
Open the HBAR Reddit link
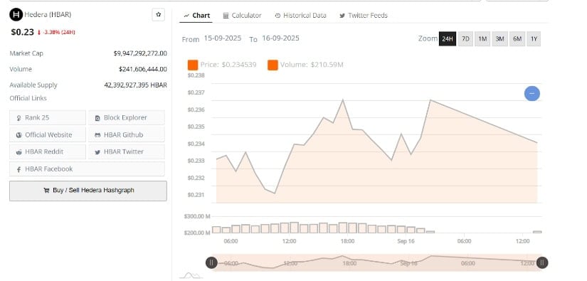tap(48, 152)
